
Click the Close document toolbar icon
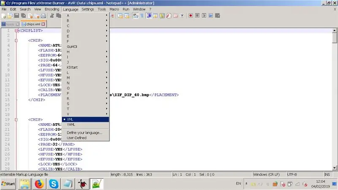pyautogui.click(x=30, y=16)
